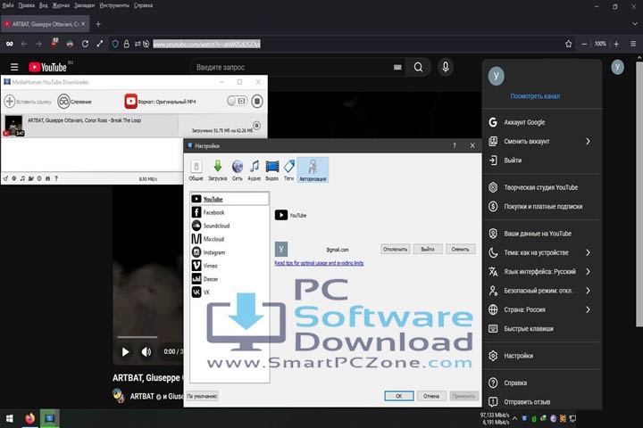Select the Авторизация settings tab
Viewport: 643px width, 428px height.
313,170
